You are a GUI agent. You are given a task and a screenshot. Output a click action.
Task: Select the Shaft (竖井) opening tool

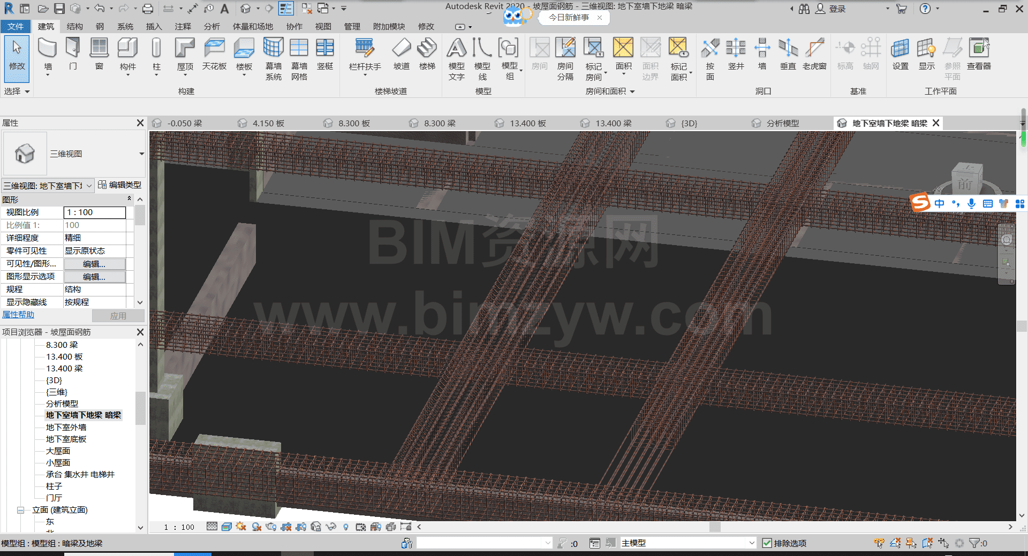tap(736, 55)
